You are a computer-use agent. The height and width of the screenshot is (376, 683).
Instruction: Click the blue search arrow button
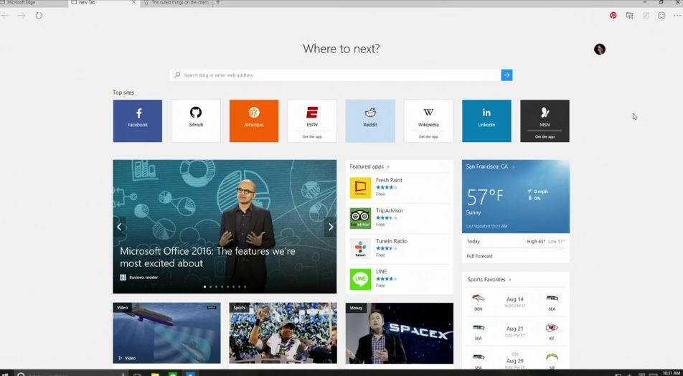[507, 75]
